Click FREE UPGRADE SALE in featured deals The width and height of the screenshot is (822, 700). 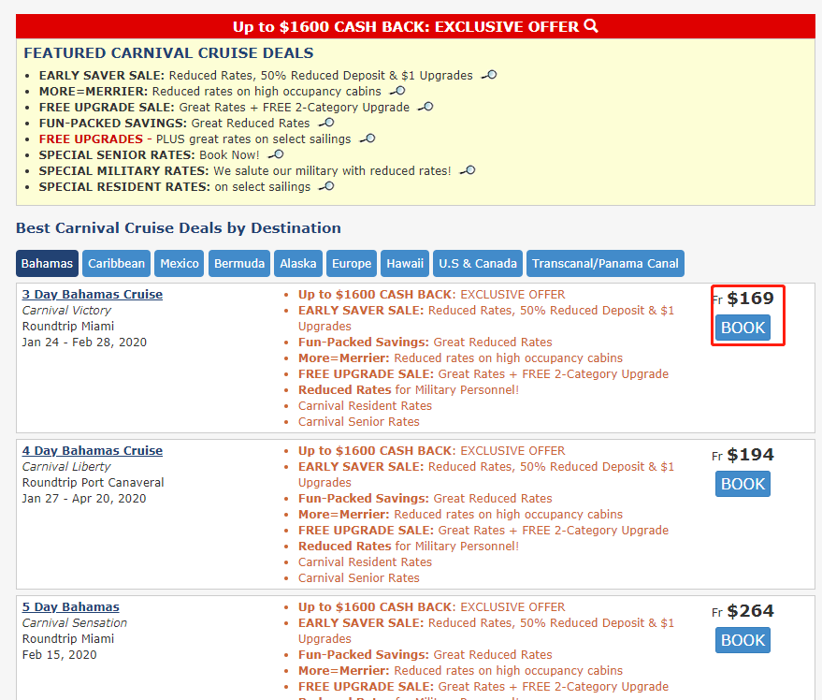tap(107, 107)
